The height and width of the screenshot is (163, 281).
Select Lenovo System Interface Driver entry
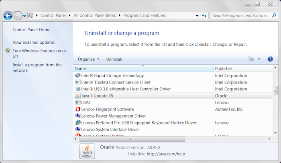coord(110,129)
